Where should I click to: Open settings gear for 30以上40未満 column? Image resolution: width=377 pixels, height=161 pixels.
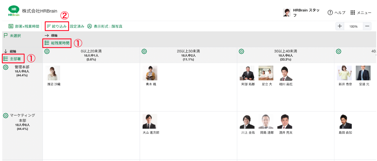click(x=241, y=51)
